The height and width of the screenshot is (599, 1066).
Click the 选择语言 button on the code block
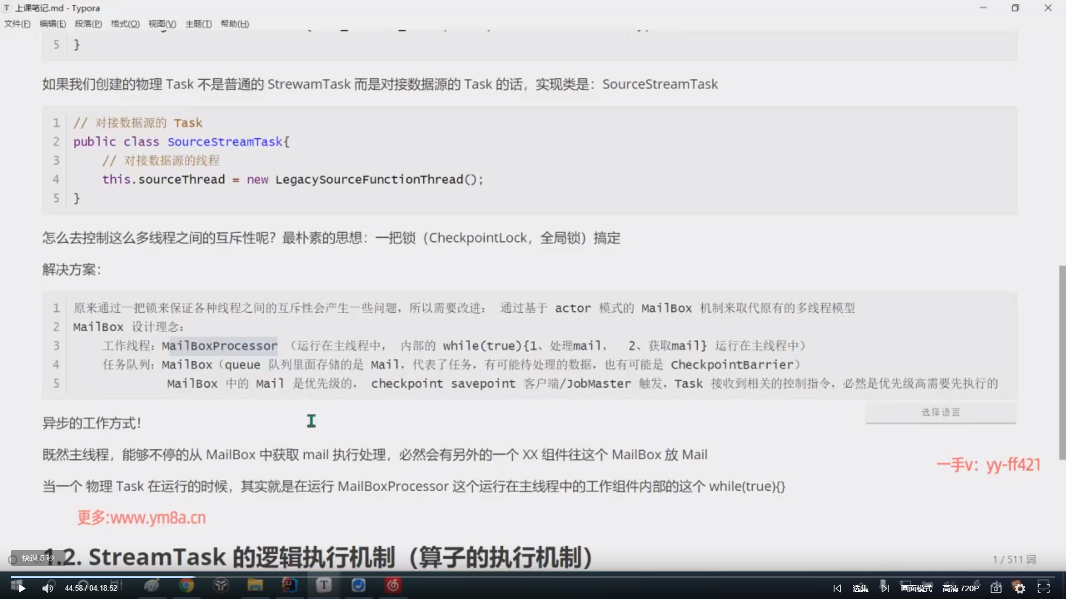click(939, 412)
